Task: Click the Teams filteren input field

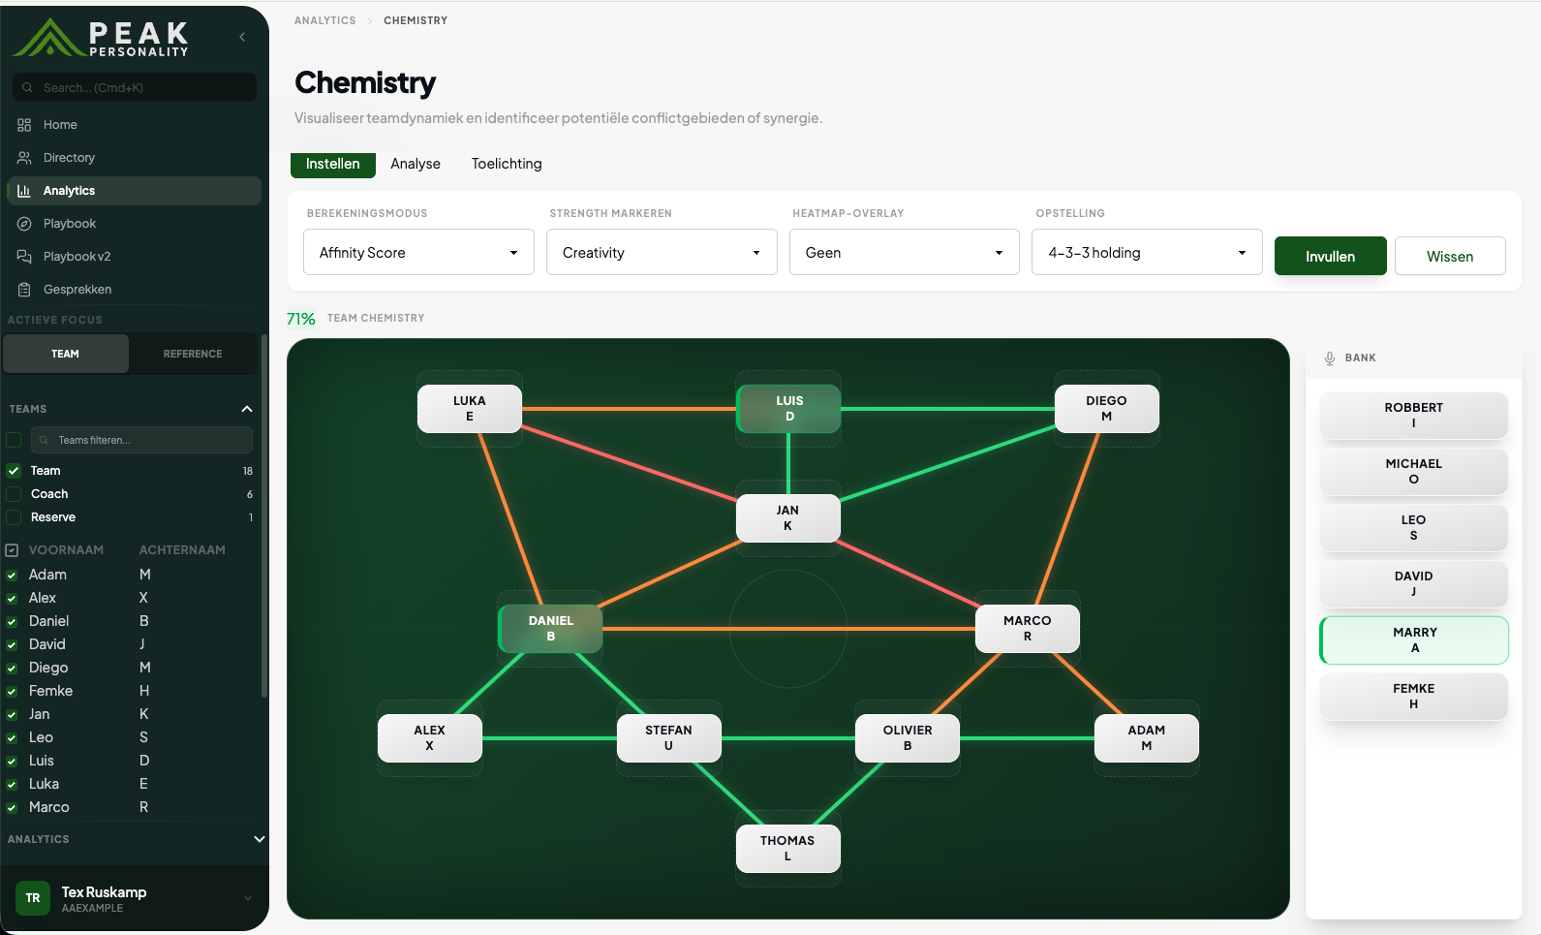Action: [x=141, y=440]
